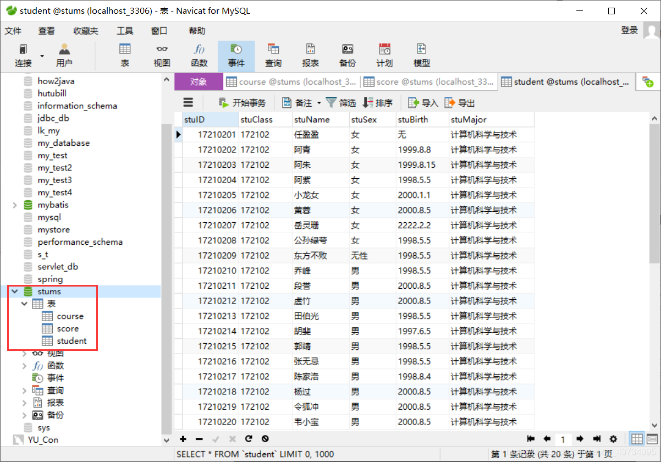661x462 pixels.
Task: Collapse the stums database node
Action: pos(14,291)
